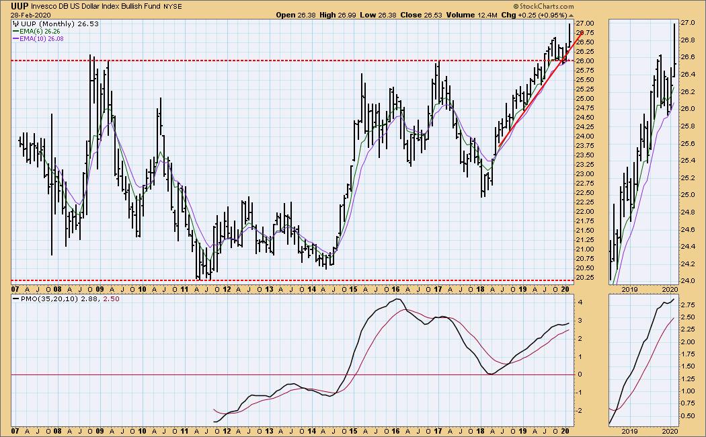This screenshot has width=706, height=437.
Task: Click the 0.50 label on the zoomed PMO axis
Action: (x=688, y=416)
